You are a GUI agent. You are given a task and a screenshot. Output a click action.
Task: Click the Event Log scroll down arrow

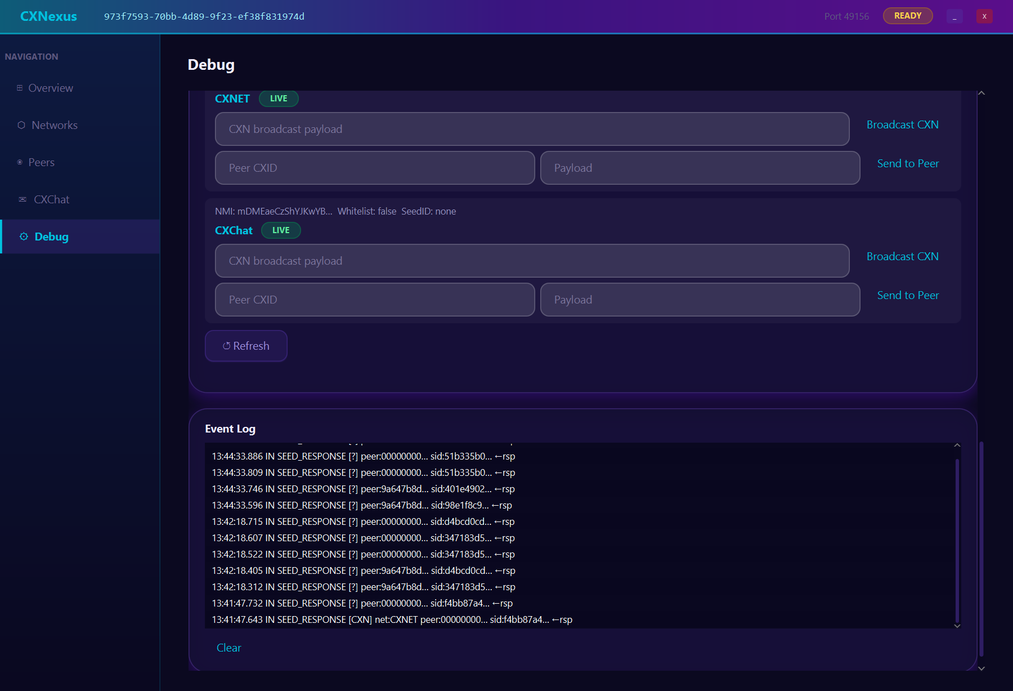point(957,626)
